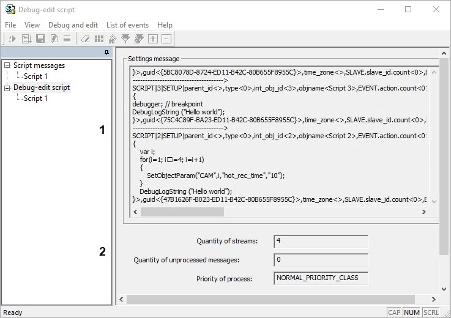Select Script 1 under Script messages
The width and height of the screenshot is (451, 318).
point(35,76)
